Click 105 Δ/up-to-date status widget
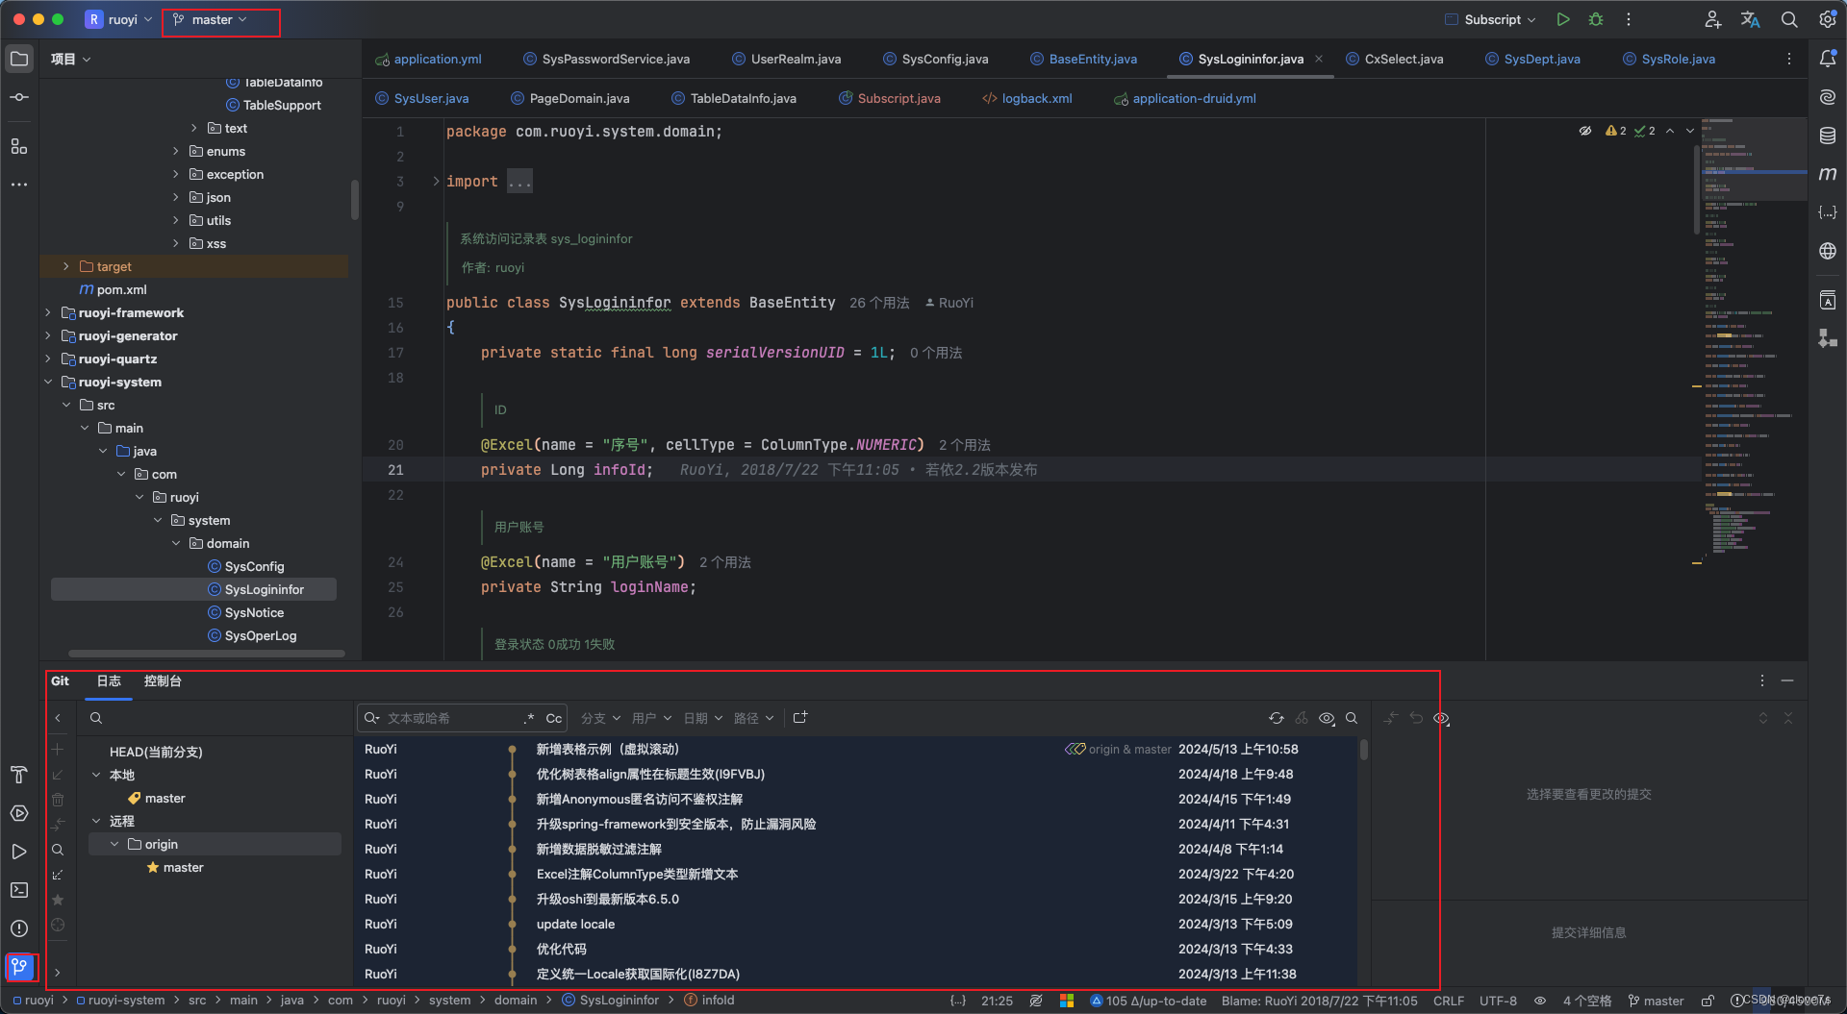Screen dimensions: 1847x1014 coord(1148,1001)
